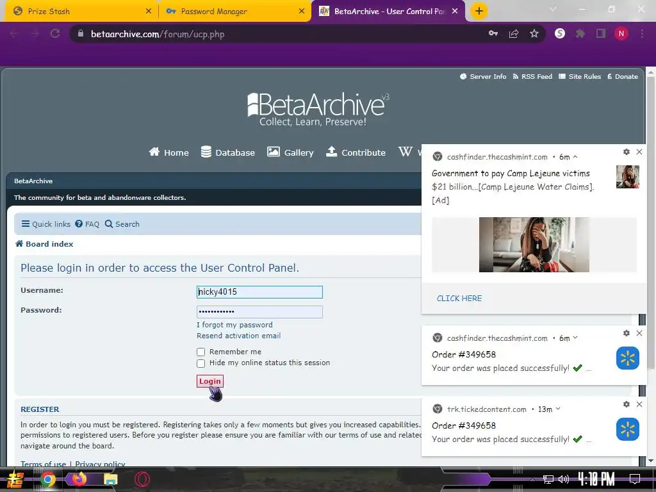Open Server Info link

point(483,77)
